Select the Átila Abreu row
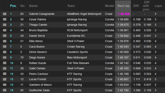Viewport: 165px width, 93px height. pyautogui.click(x=82, y=41)
